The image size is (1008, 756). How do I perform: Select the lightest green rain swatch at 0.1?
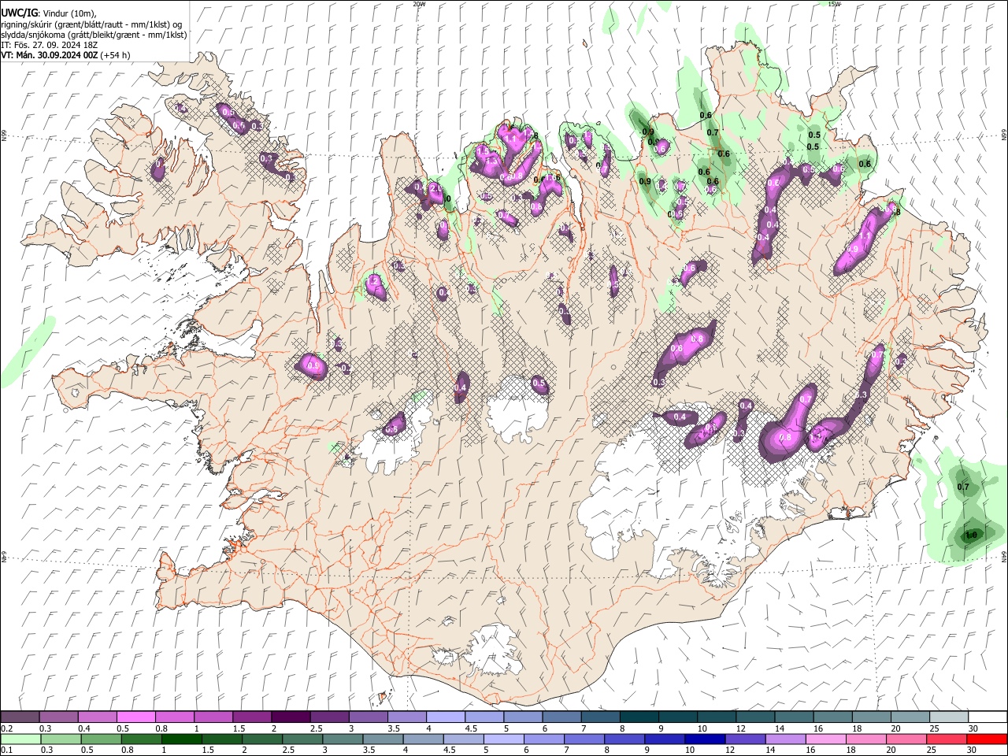[20, 739]
